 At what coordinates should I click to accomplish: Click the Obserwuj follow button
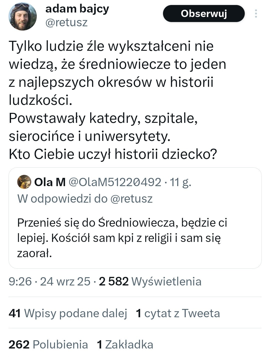pos(203,14)
